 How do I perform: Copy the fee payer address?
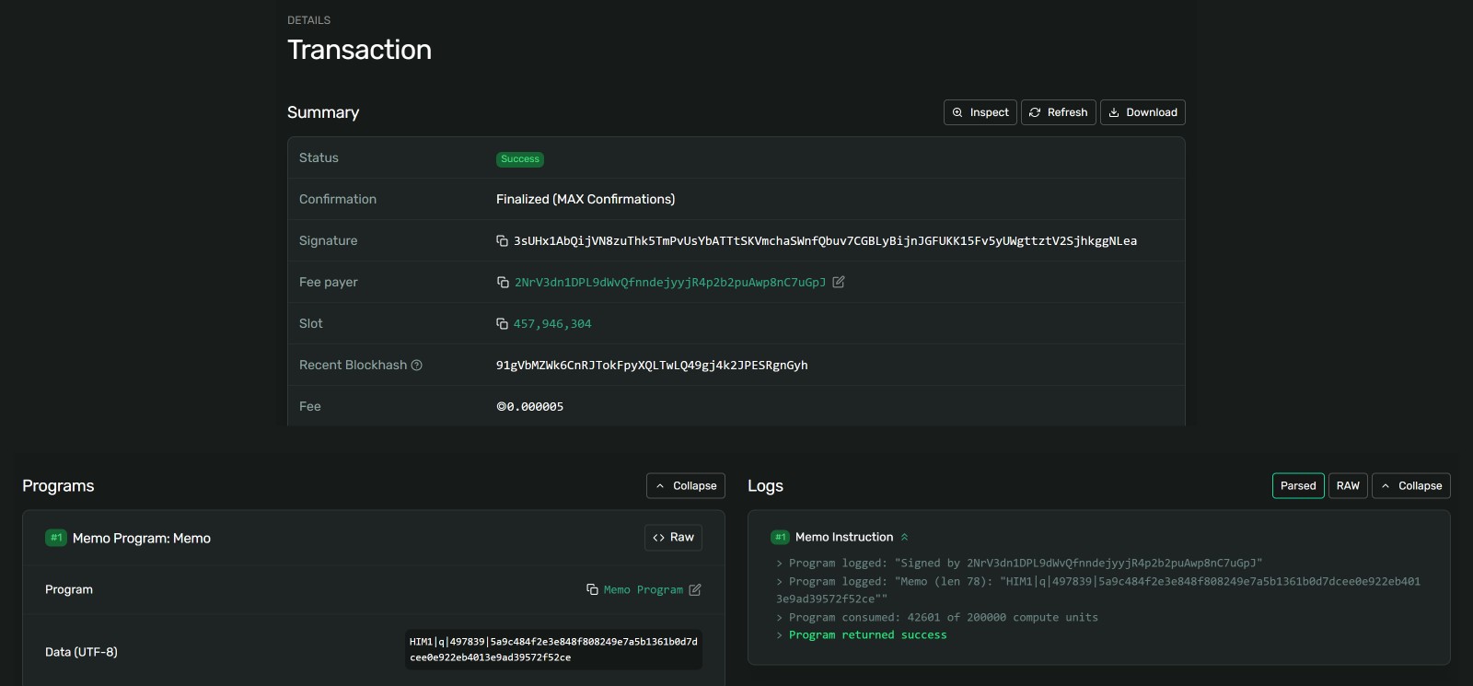pos(503,283)
